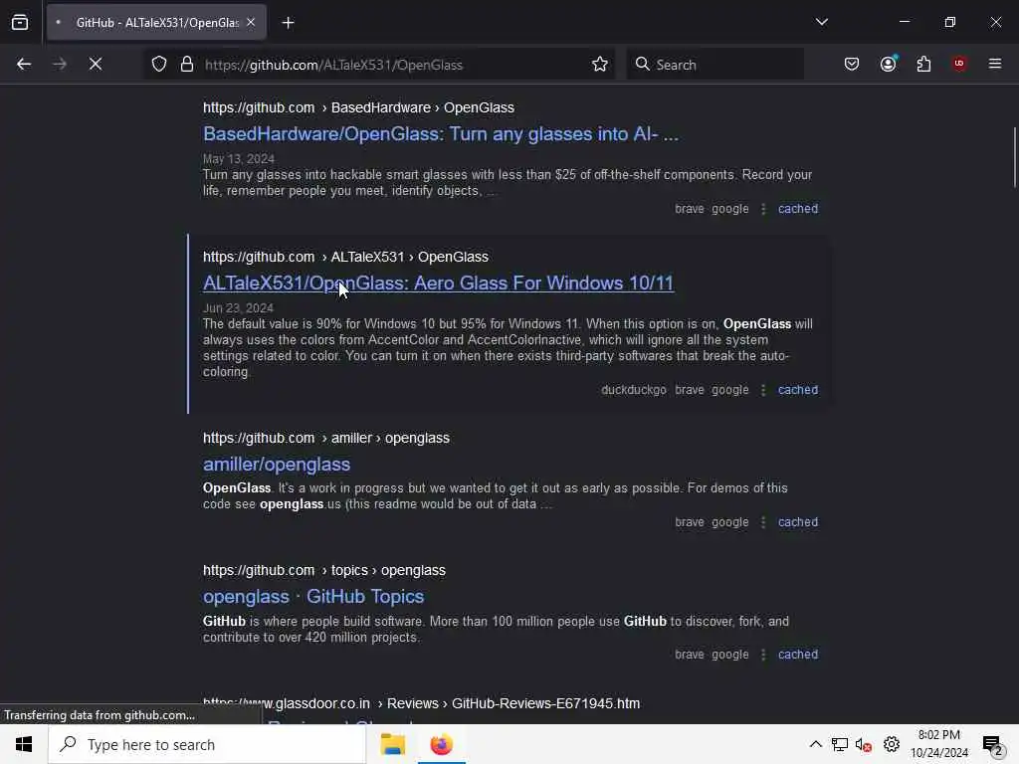Open Firefox account icon
The image size is (1019, 764).
tap(889, 64)
